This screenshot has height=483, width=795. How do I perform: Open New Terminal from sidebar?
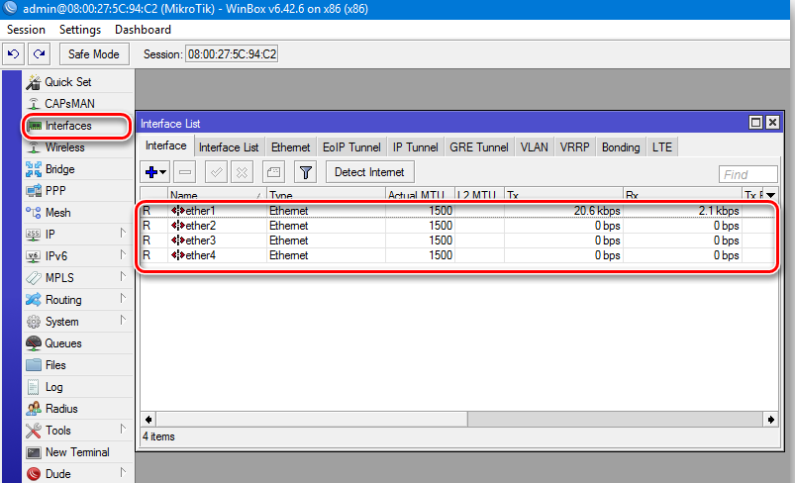tap(77, 452)
